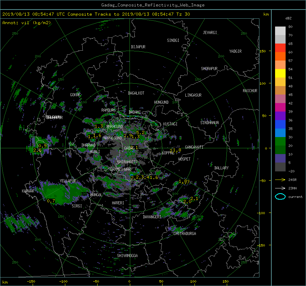Click the SHIRAHATTI city label
306x286 pixels.
pos(128,162)
